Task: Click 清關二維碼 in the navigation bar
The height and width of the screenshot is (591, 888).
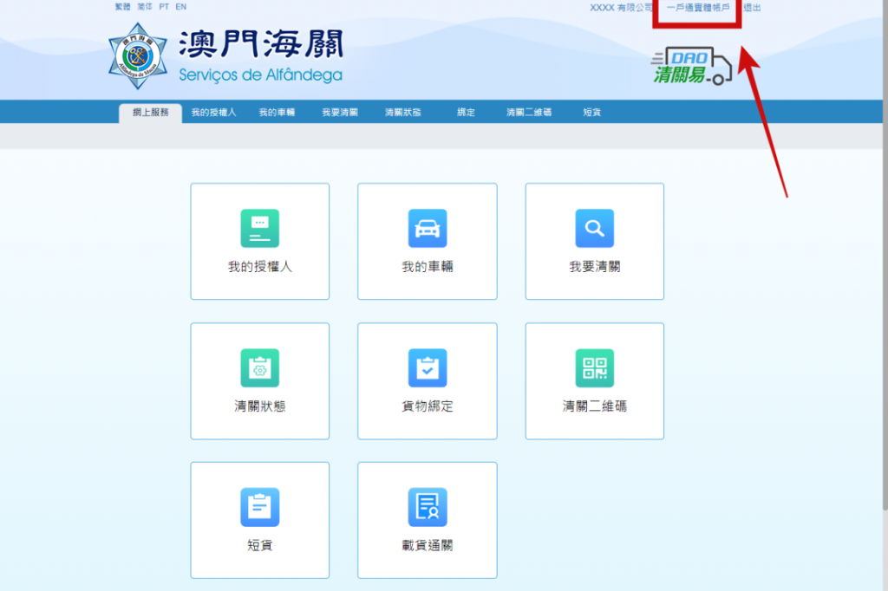Action: tap(529, 113)
